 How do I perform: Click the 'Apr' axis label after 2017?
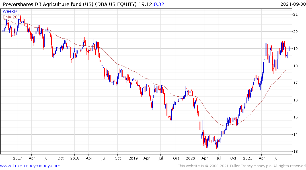[x=32, y=158]
